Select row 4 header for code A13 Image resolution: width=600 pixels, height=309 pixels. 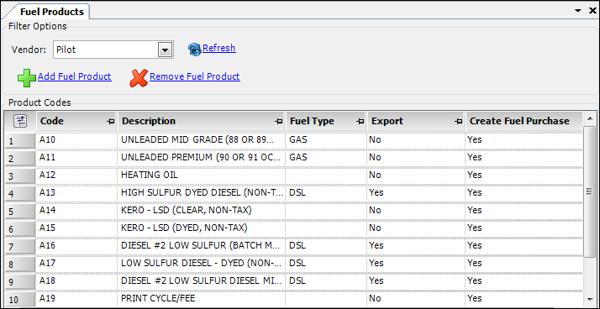click(20, 193)
